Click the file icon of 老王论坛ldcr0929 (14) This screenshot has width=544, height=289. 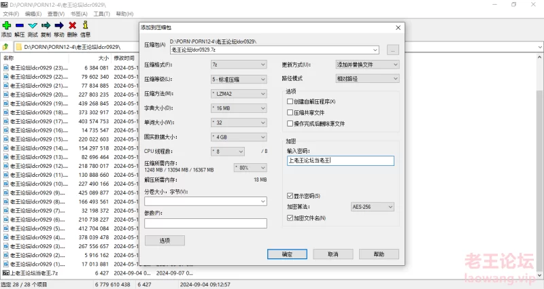point(6,148)
